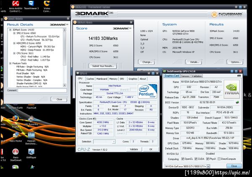Screen dimensions: 252x177
Task: Click the 3DMark Score window title icon
Action: coord(75,22)
